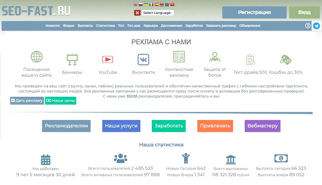Open the Контекстная реклама newspaper icon
The width and height of the screenshot is (322, 185).
click(x=179, y=56)
